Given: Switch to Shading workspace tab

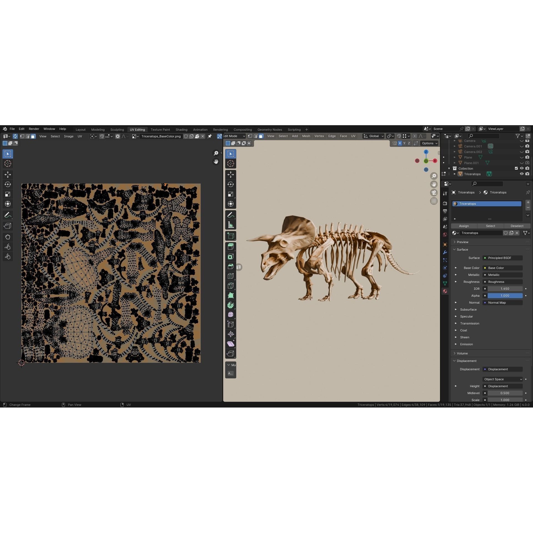Looking at the screenshot, I should coord(181,130).
